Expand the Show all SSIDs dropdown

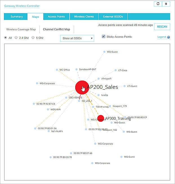click(77, 38)
